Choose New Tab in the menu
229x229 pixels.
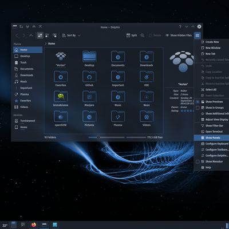211,54
